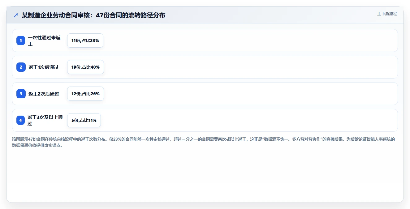Select the number 3 step badge
The height and width of the screenshot is (209, 410).
tap(21, 94)
